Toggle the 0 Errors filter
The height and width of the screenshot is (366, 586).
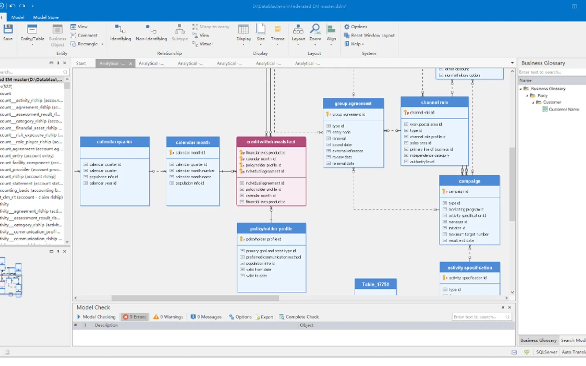point(135,317)
